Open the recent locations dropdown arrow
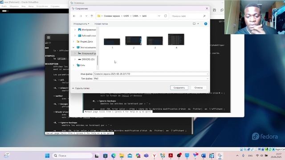Viewport: 285px width, 160px height. tap(86, 16)
